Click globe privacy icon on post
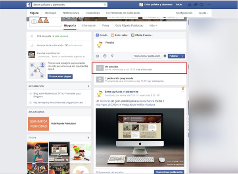 [158, 95]
